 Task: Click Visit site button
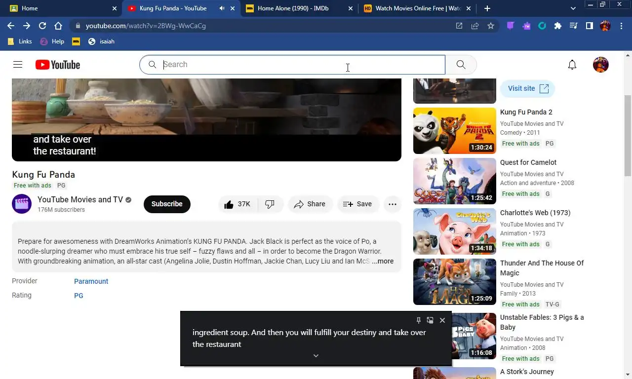click(x=528, y=88)
